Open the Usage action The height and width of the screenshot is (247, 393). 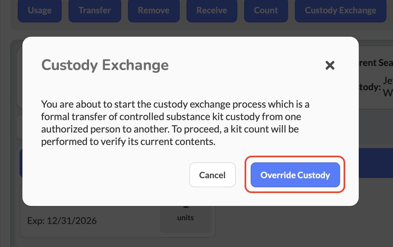40,11
